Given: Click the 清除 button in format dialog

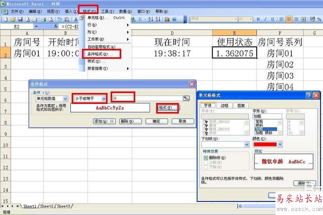Looking at the screenshot, I should point(304,183).
